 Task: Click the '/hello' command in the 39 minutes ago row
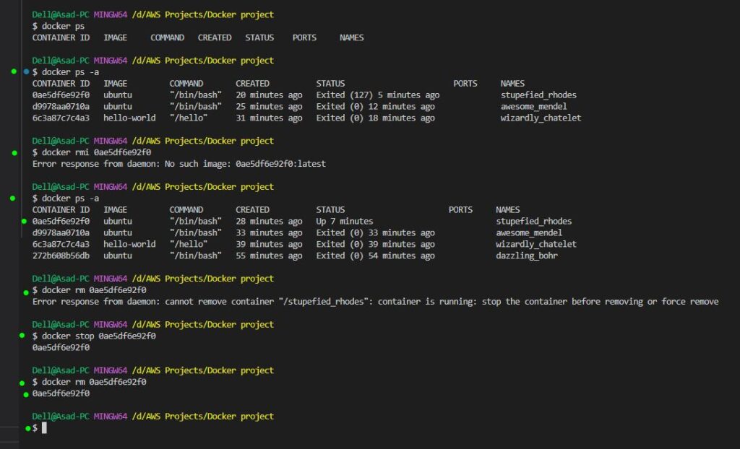(189, 244)
